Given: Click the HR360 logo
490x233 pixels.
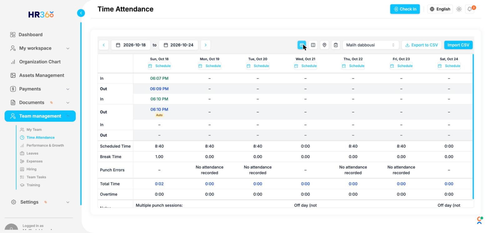Looking at the screenshot, I should click(x=41, y=15).
